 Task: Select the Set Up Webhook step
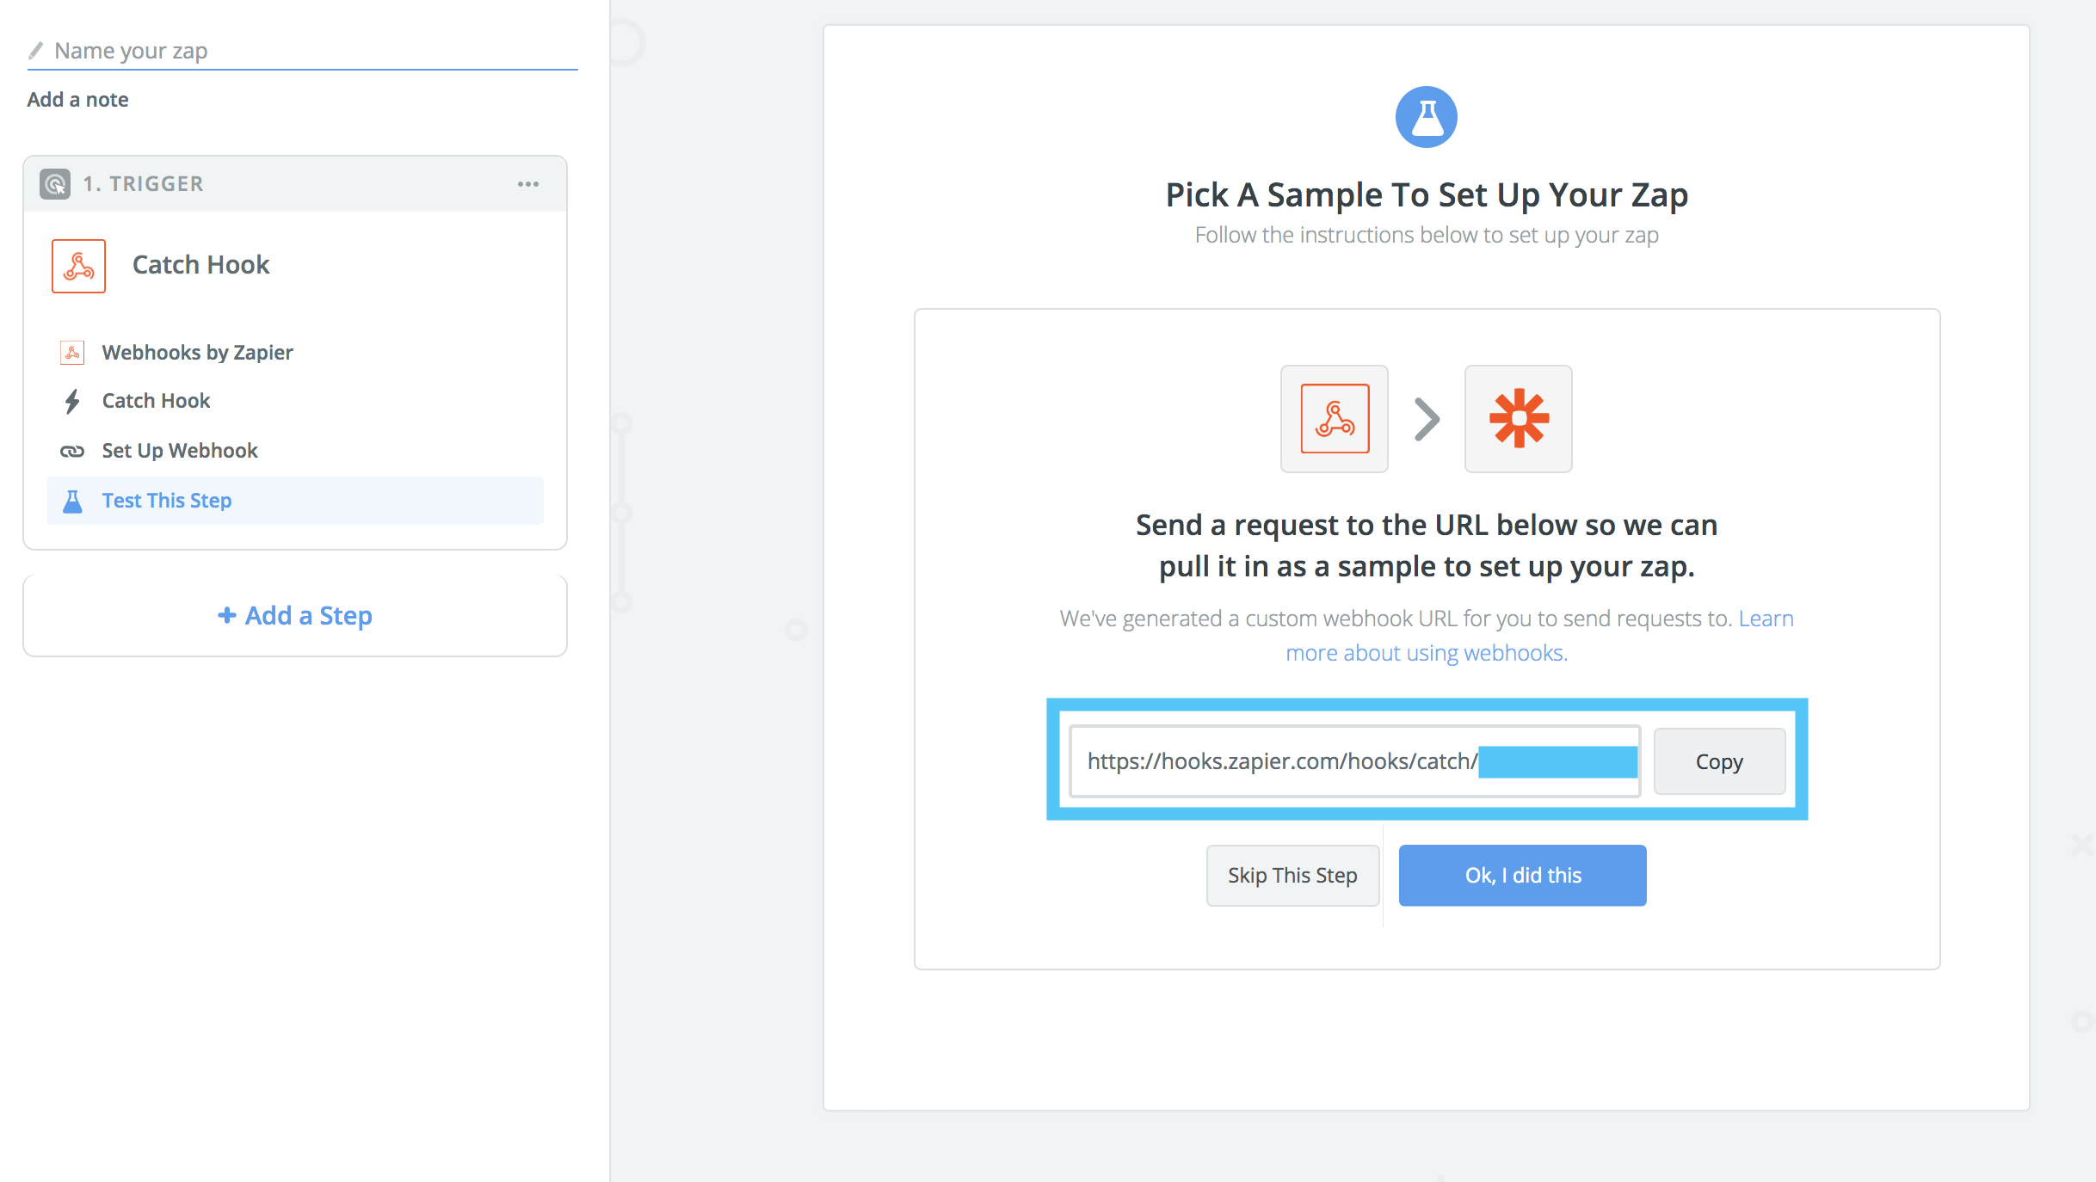[179, 450]
